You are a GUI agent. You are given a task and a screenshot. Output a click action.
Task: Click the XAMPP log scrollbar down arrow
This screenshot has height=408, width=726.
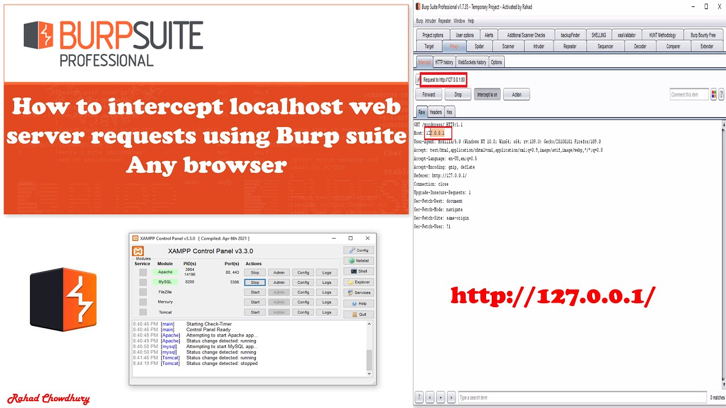pos(370,373)
